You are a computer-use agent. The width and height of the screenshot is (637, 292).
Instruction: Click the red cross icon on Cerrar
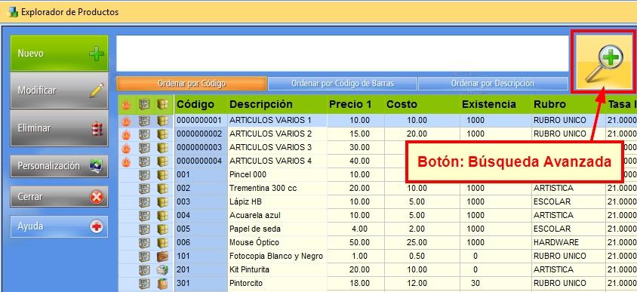tap(97, 197)
